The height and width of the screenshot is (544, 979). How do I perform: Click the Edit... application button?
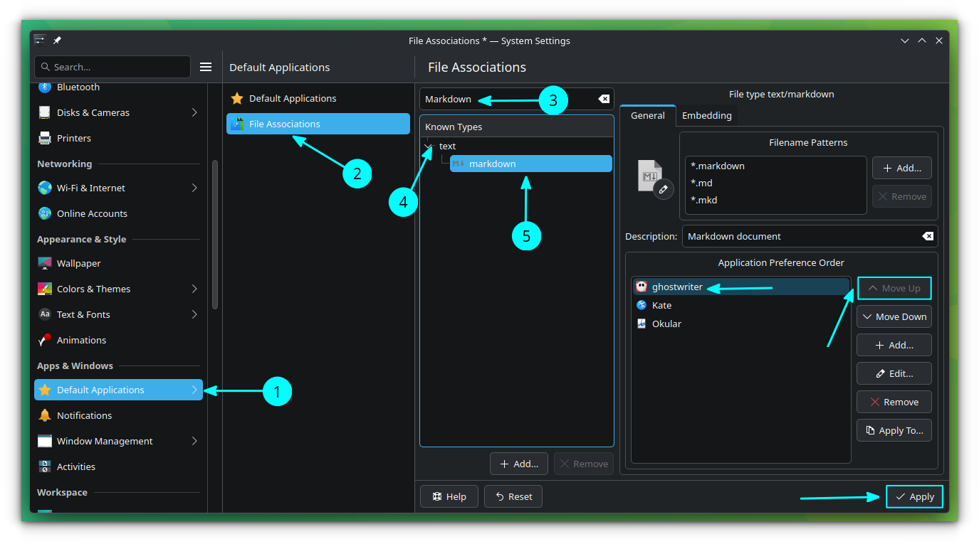[894, 373]
